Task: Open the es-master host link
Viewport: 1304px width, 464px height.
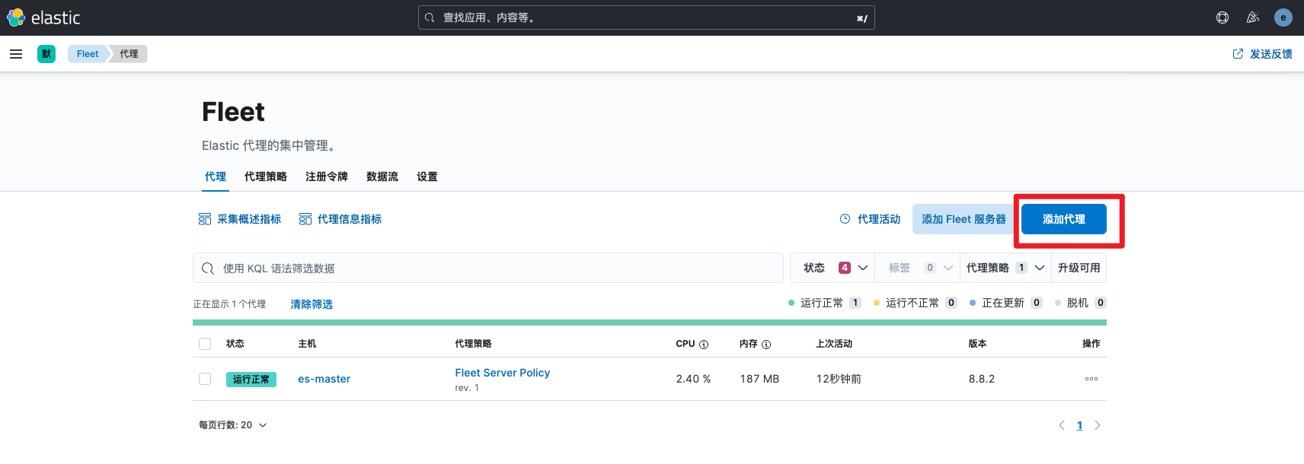Action: click(324, 379)
